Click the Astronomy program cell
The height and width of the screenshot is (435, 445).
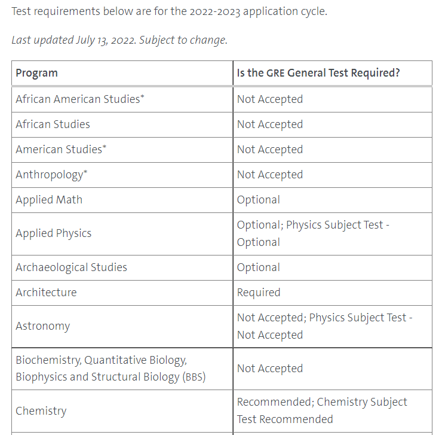[x=43, y=326]
